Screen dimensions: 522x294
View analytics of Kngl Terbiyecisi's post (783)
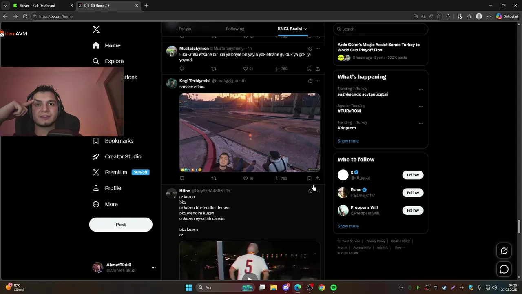[x=281, y=178]
